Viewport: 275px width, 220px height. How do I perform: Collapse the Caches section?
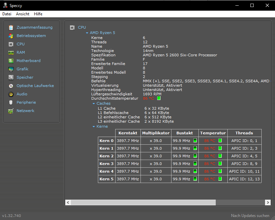coord(94,104)
